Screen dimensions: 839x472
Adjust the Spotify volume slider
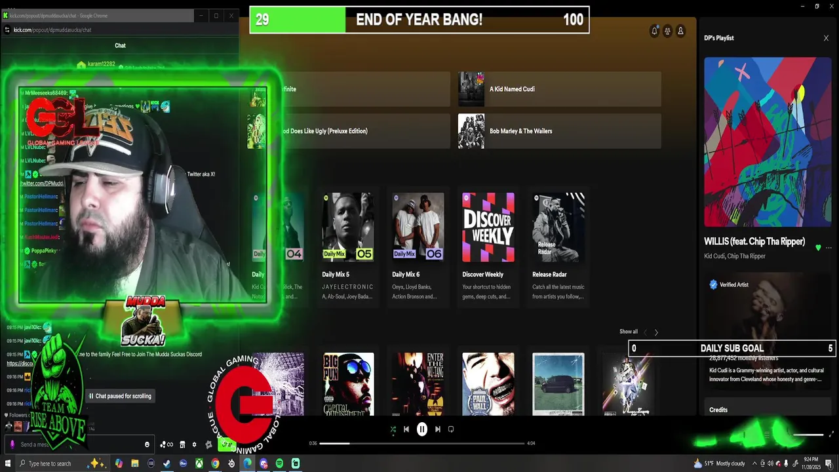coord(808,434)
